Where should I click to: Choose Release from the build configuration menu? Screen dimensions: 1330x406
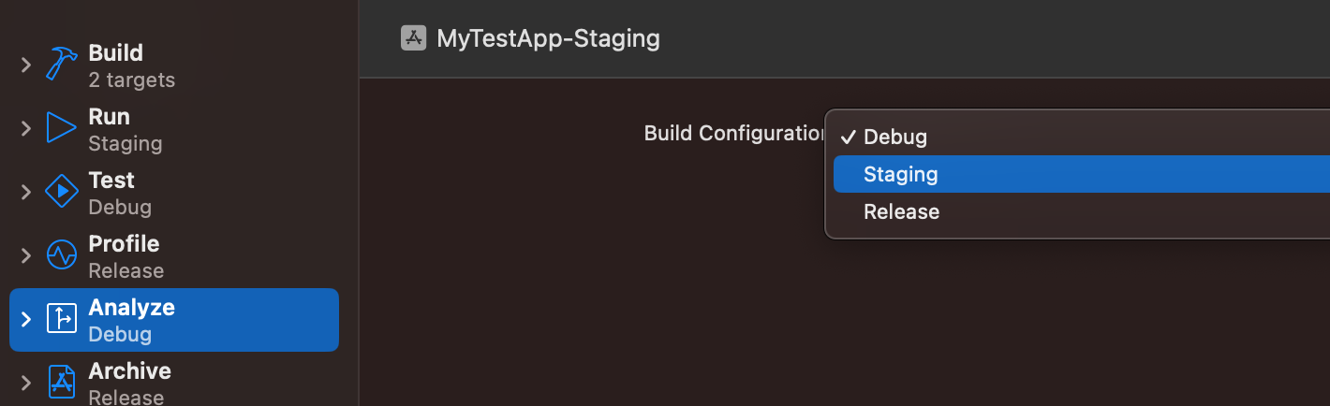pyautogui.click(x=901, y=211)
